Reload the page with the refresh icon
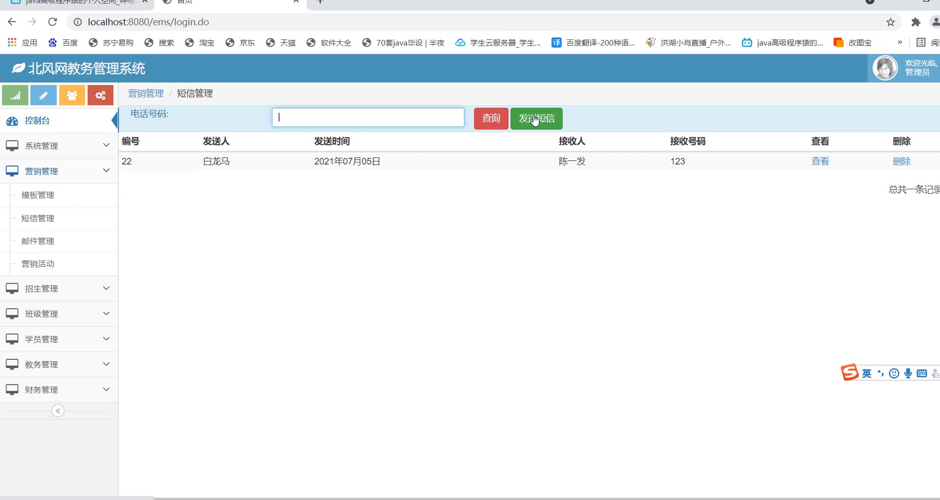 tap(53, 22)
